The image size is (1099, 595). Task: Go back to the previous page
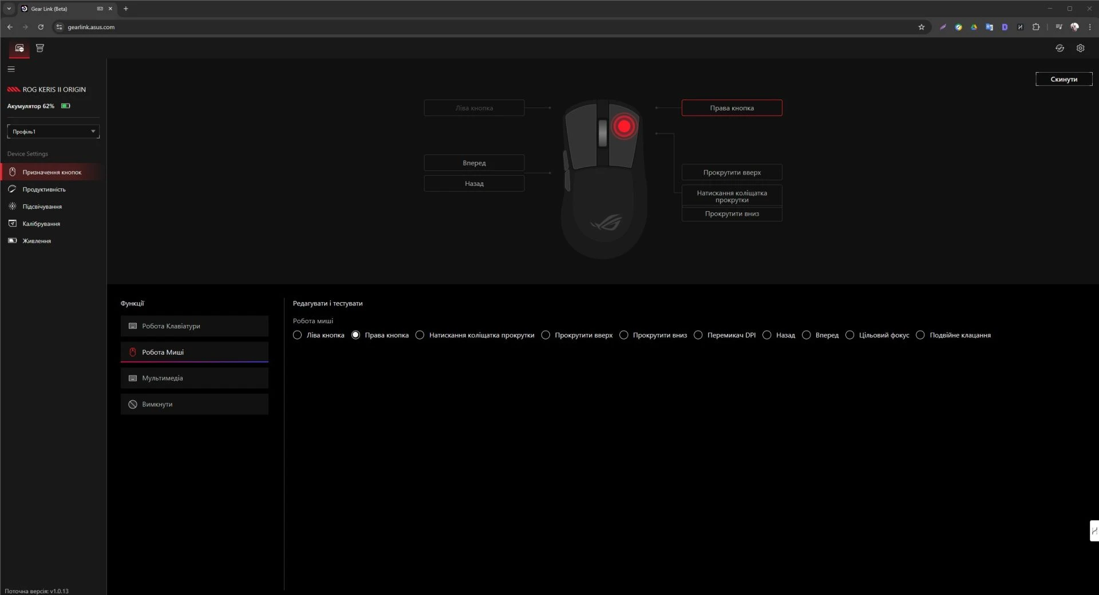[x=10, y=27]
